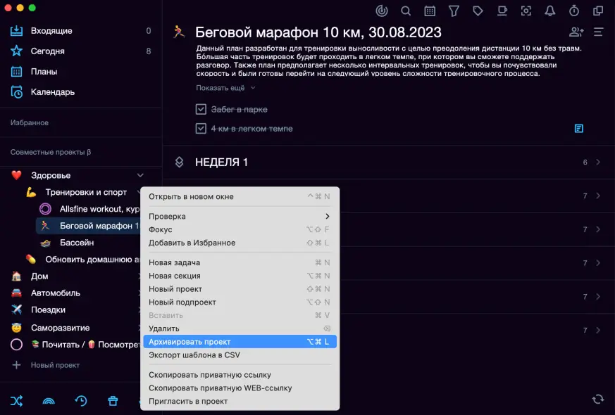615x415 pixels.
Task: Expand "Показать ещё" description
Action: (x=225, y=88)
